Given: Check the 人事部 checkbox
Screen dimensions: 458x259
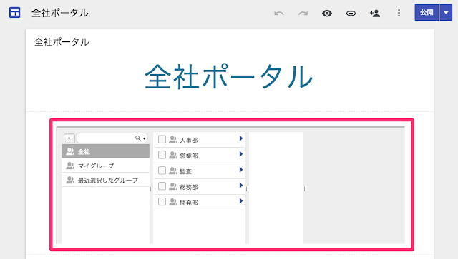Looking at the screenshot, I should pos(162,139).
